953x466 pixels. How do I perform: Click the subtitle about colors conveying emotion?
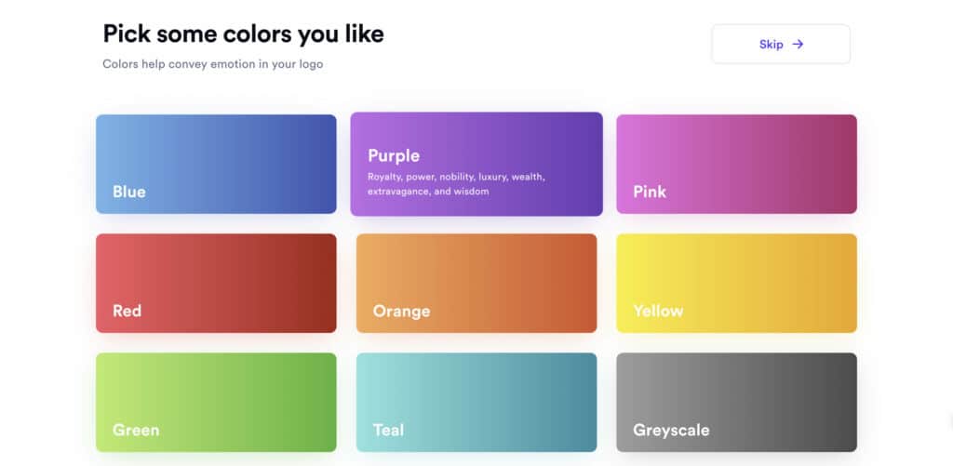[213, 64]
